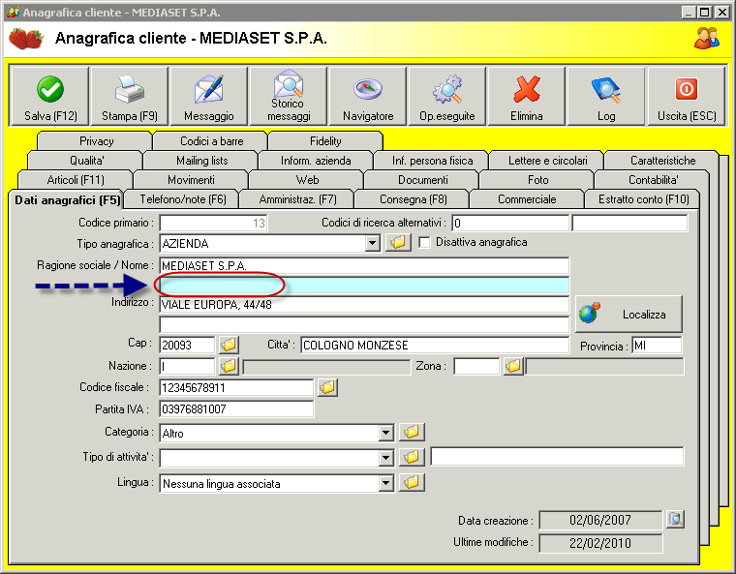This screenshot has width=736, height=574.
Task: Open the Caratteristiche tab
Action: pyautogui.click(x=662, y=161)
